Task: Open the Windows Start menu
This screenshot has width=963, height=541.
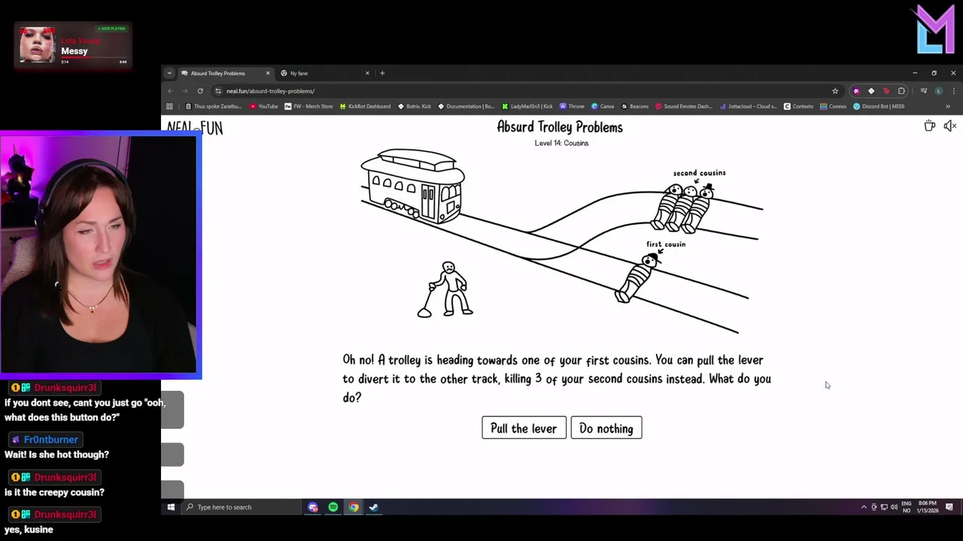Action: [171, 507]
